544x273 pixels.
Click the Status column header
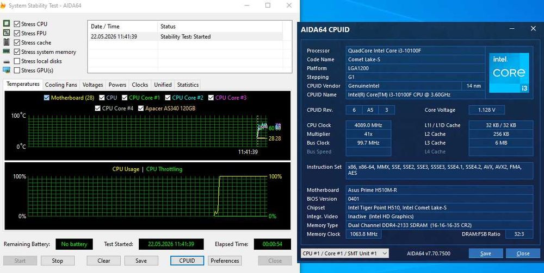220,26
